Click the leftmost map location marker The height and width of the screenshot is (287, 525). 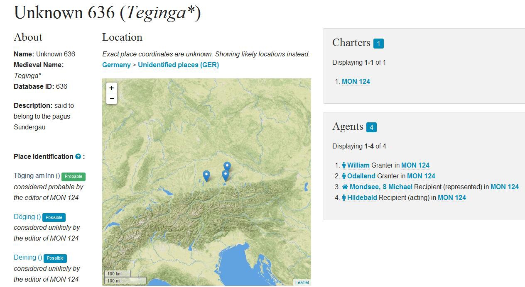206,176
